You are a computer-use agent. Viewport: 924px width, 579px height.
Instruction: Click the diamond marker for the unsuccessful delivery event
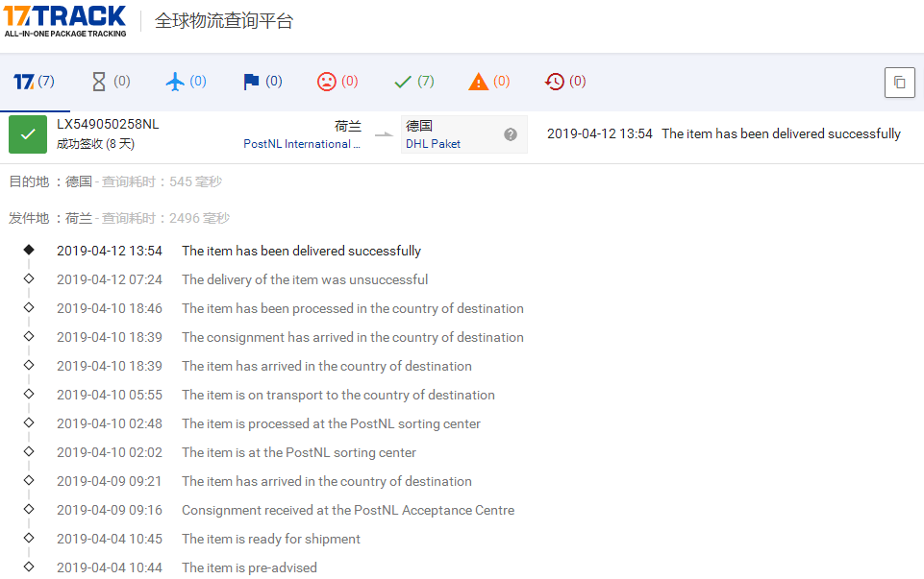29,278
